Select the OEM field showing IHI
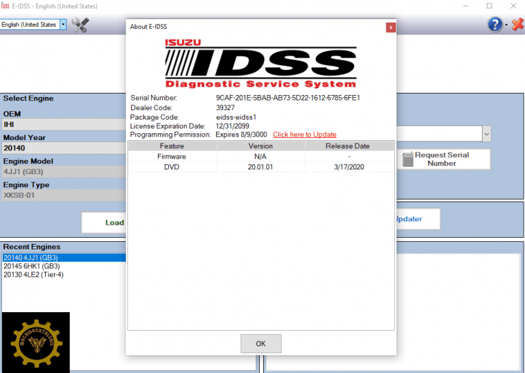Image resolution: width=525 pixels, height=373 pixels. 64,124
